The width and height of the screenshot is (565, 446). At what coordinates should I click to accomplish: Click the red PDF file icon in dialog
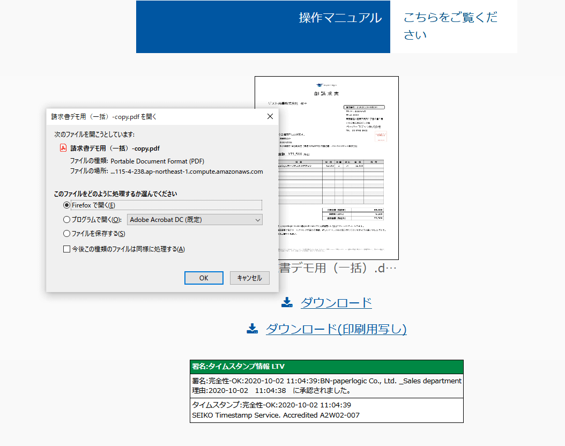(63, 148)
